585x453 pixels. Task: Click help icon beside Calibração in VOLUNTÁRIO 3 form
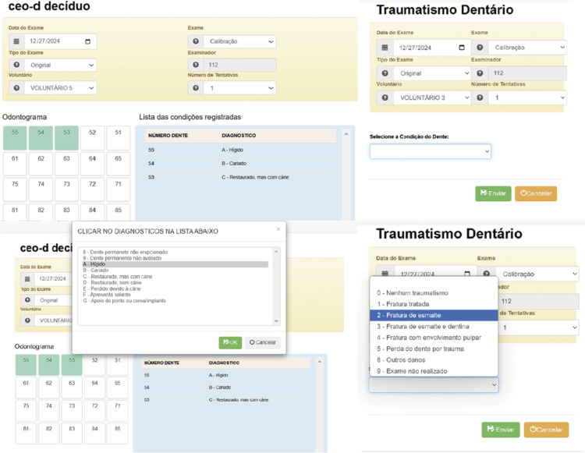click(x=479, y=48)
